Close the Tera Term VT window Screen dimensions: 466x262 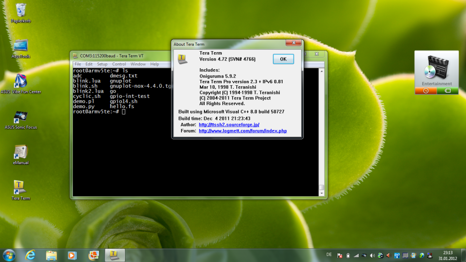pos(317,54)
